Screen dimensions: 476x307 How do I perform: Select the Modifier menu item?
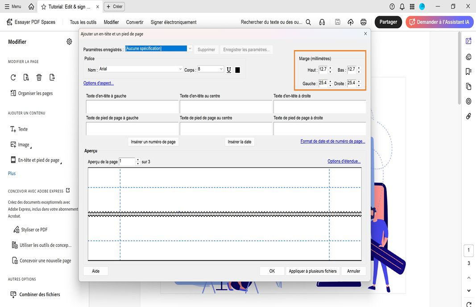click(x=111, y=22)
